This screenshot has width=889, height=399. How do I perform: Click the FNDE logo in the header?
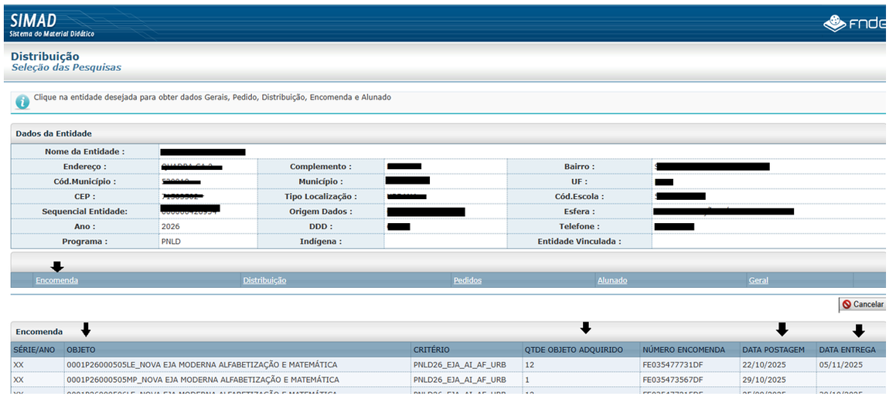click(x=854, y=24)
